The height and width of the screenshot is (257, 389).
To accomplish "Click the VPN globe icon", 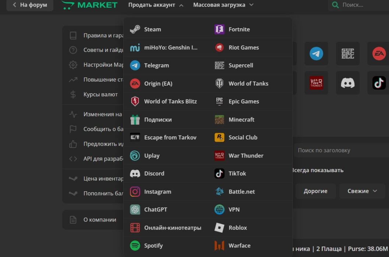I will tap(219, 210).
